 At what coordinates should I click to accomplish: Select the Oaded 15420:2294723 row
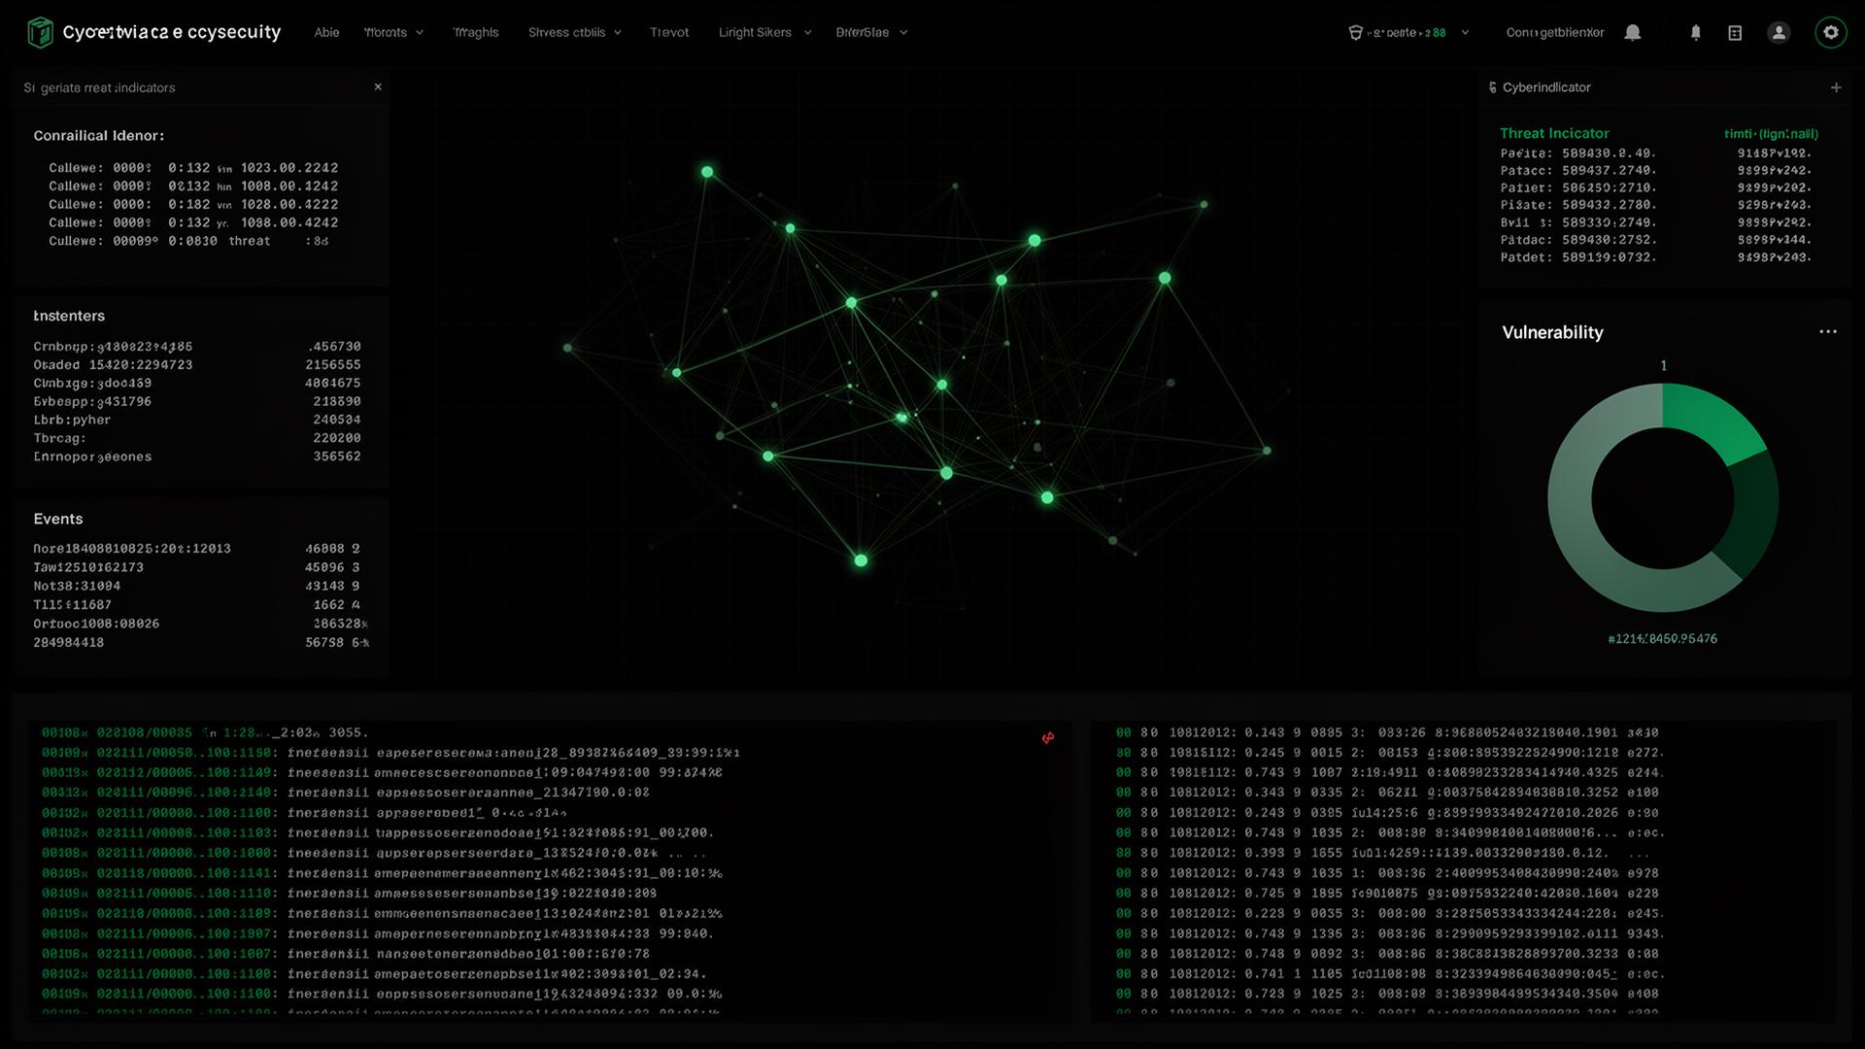pyautogui.click(x=197, y=365)
